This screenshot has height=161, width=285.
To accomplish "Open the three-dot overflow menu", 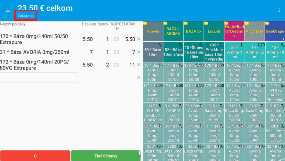I will tap(279, 10).
